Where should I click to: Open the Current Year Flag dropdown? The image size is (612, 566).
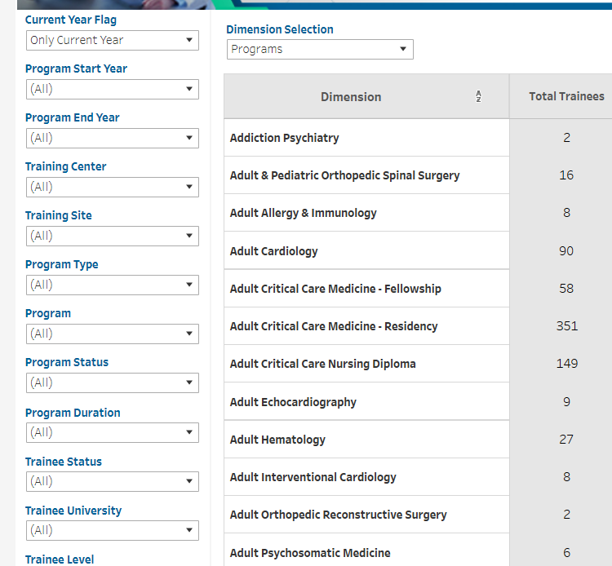(112, 40)
